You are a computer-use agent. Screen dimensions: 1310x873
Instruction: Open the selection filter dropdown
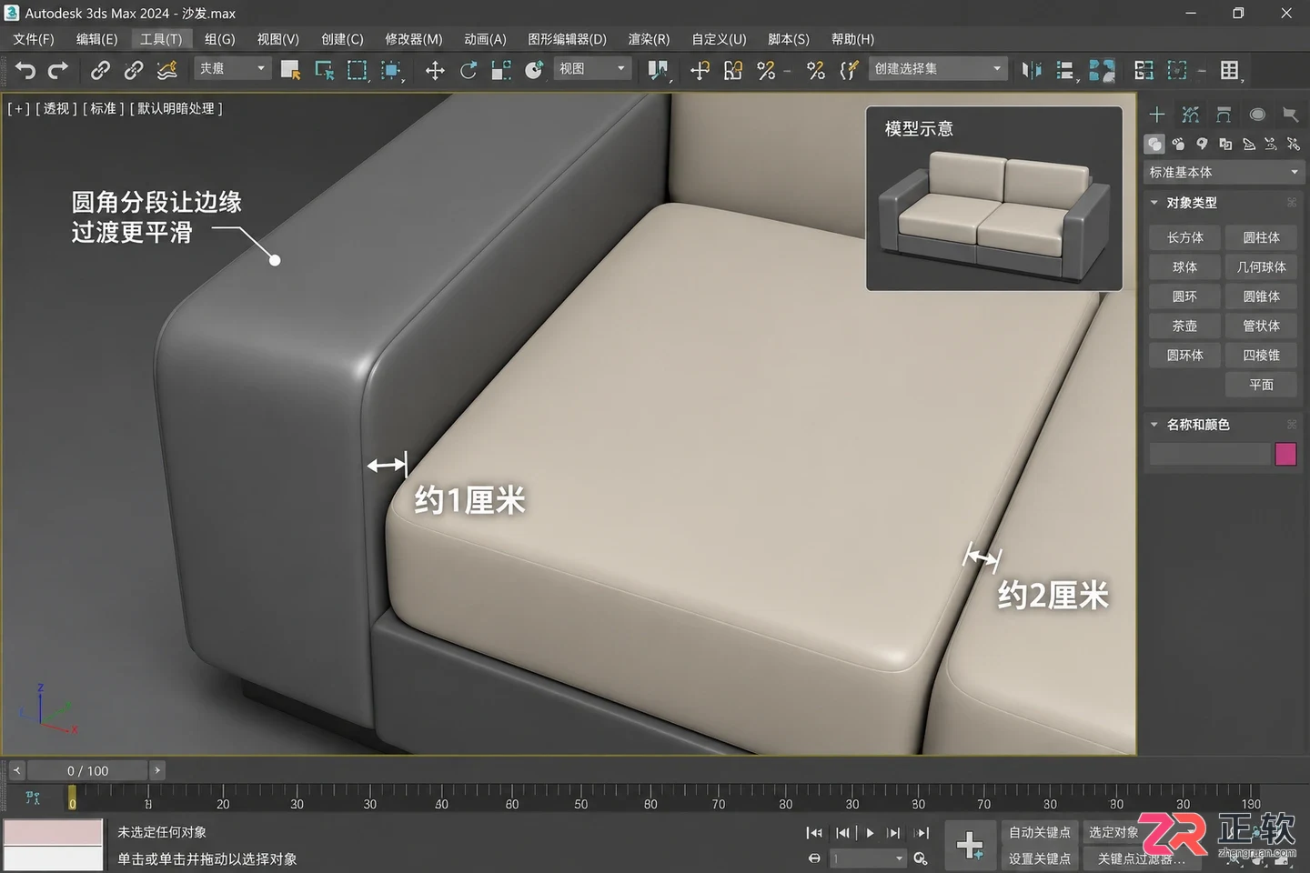[233, 68]
